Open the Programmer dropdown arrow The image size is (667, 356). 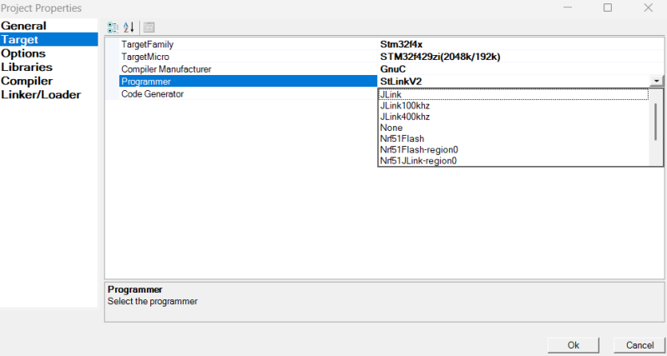click(658, 82)
